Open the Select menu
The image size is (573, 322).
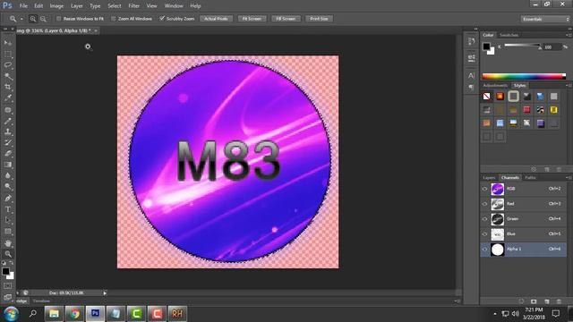point(114,6)
